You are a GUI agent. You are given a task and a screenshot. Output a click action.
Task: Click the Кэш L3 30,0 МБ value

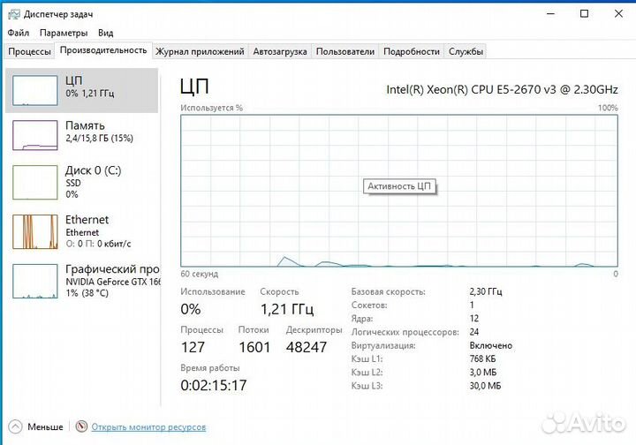coord(485,386)
